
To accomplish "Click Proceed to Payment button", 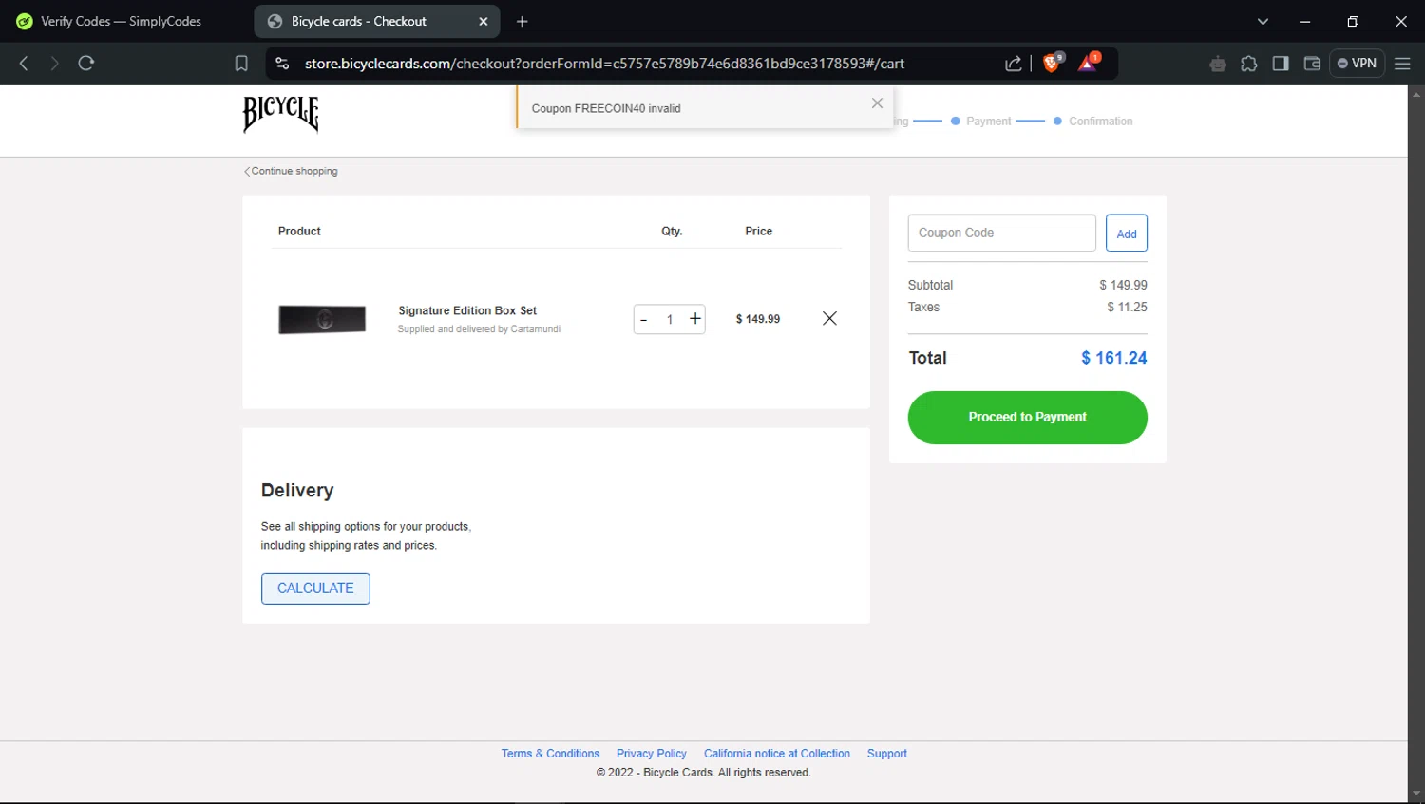I will pos(1027,418).
